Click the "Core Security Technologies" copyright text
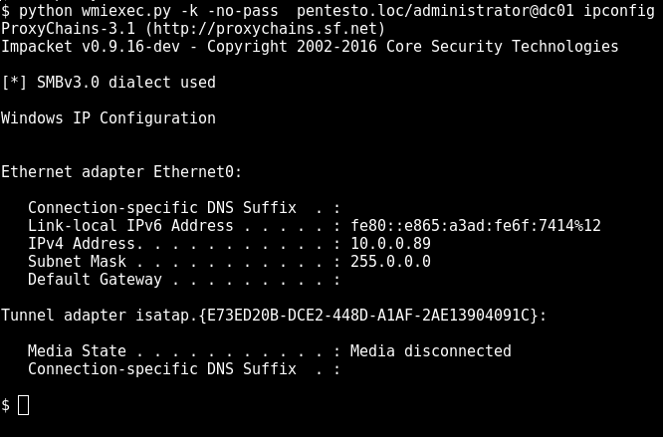 point(503,47)
